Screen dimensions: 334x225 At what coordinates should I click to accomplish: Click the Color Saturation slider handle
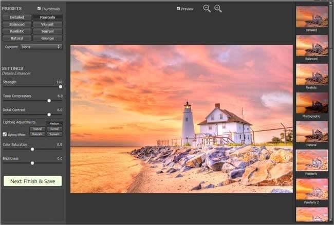(32, 149)
